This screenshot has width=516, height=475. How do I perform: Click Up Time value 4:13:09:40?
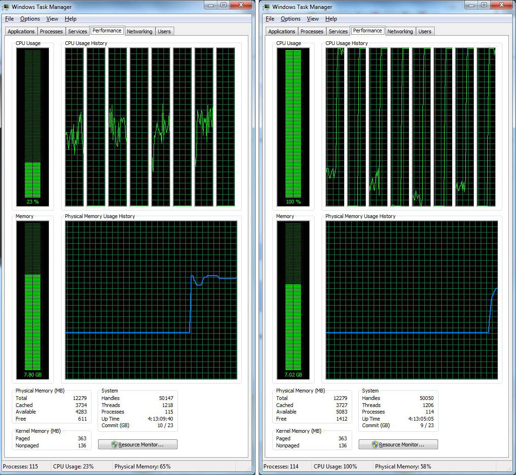[160, 419]
